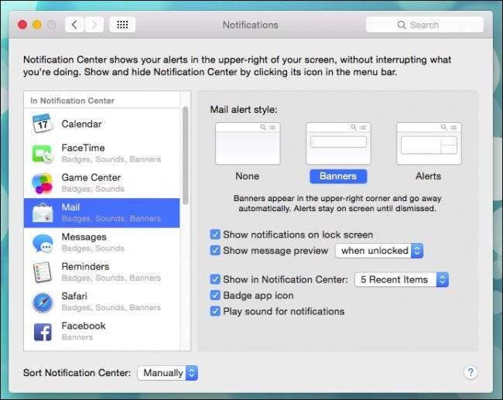
Task: Expand the 5 Recent Items dropdown
Action: [401, 279]
